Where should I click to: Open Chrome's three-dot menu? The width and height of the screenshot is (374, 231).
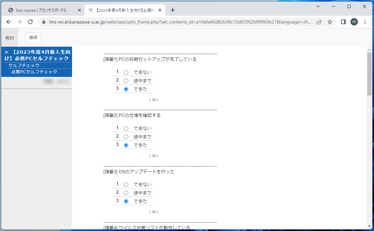(365, 21)
